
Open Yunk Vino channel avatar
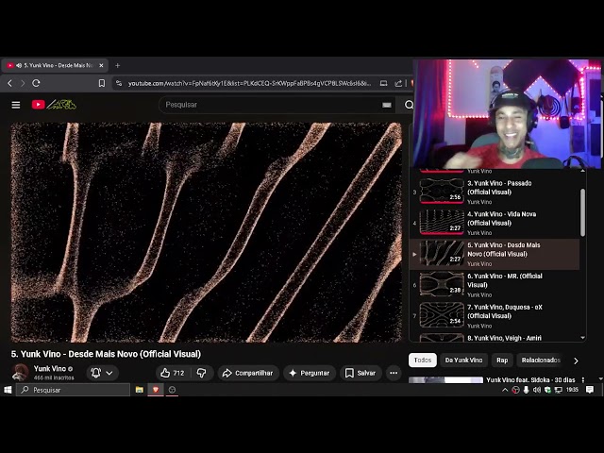pyautogui.click(x=20, y=372)
